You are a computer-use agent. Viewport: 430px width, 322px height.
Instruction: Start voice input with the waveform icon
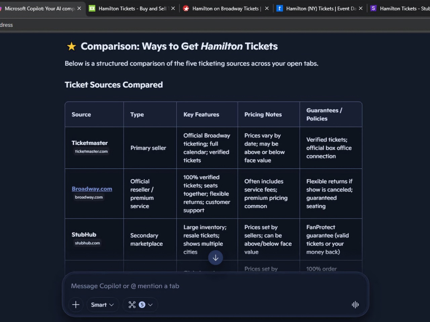click(x=355, y=305)
